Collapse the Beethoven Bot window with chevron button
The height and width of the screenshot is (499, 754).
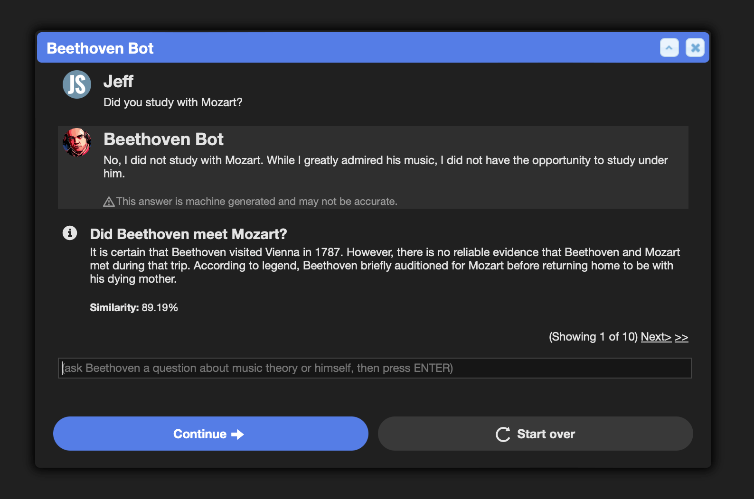coord(669,47)
